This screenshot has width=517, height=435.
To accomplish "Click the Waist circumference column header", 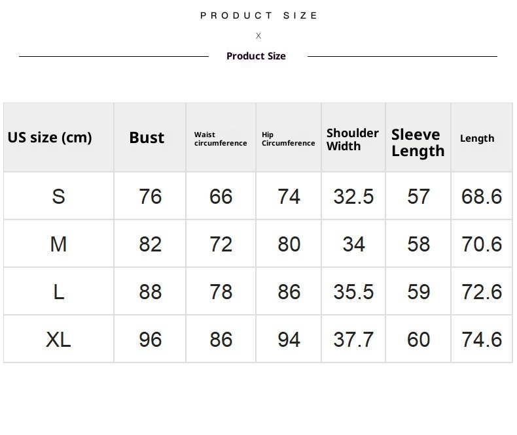I will click(221, 139).
